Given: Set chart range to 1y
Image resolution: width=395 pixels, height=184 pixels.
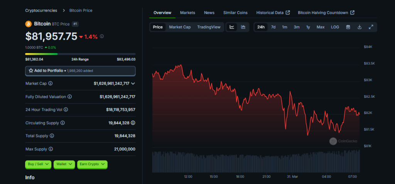Looking at the screenshot, I should point(308,27).
